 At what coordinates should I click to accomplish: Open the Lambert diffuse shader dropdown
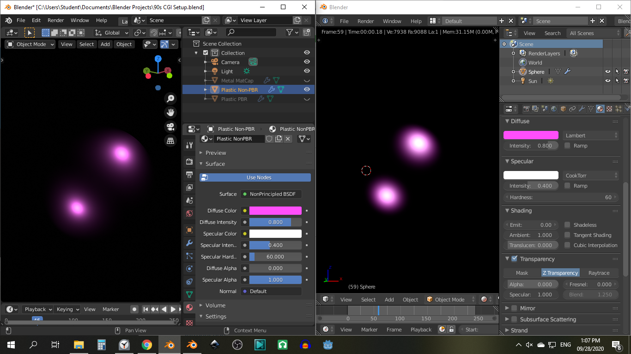[x=591, y=136]
